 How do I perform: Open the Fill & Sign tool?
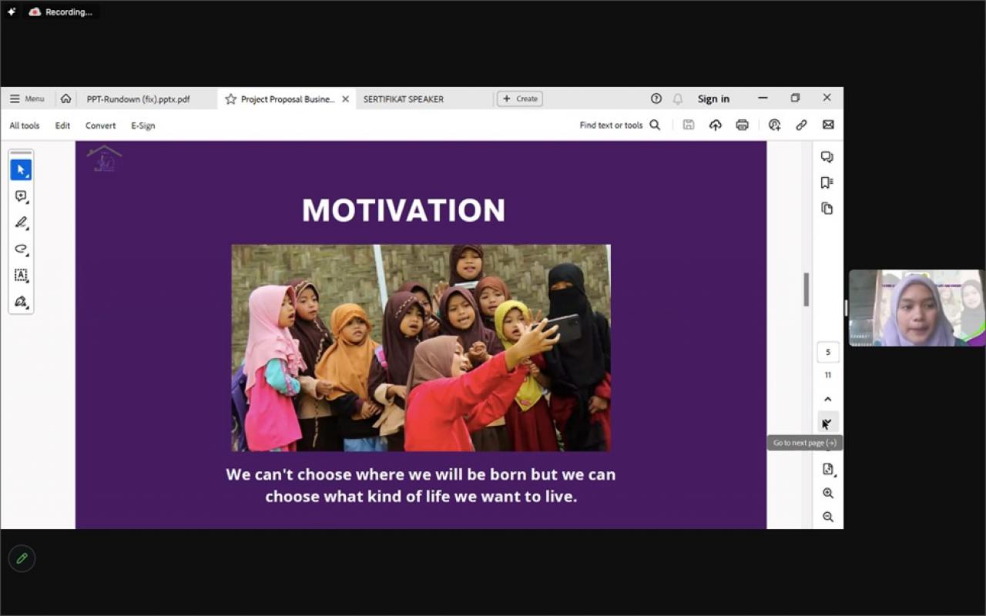tap(21, 301)
